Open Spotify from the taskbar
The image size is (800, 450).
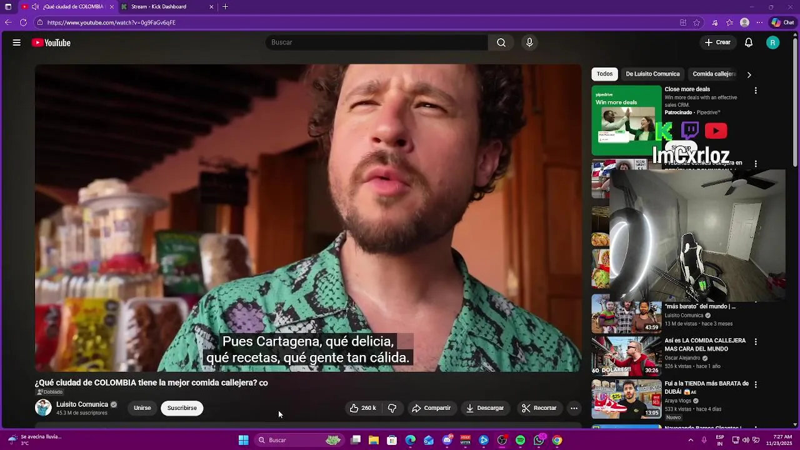521,440
